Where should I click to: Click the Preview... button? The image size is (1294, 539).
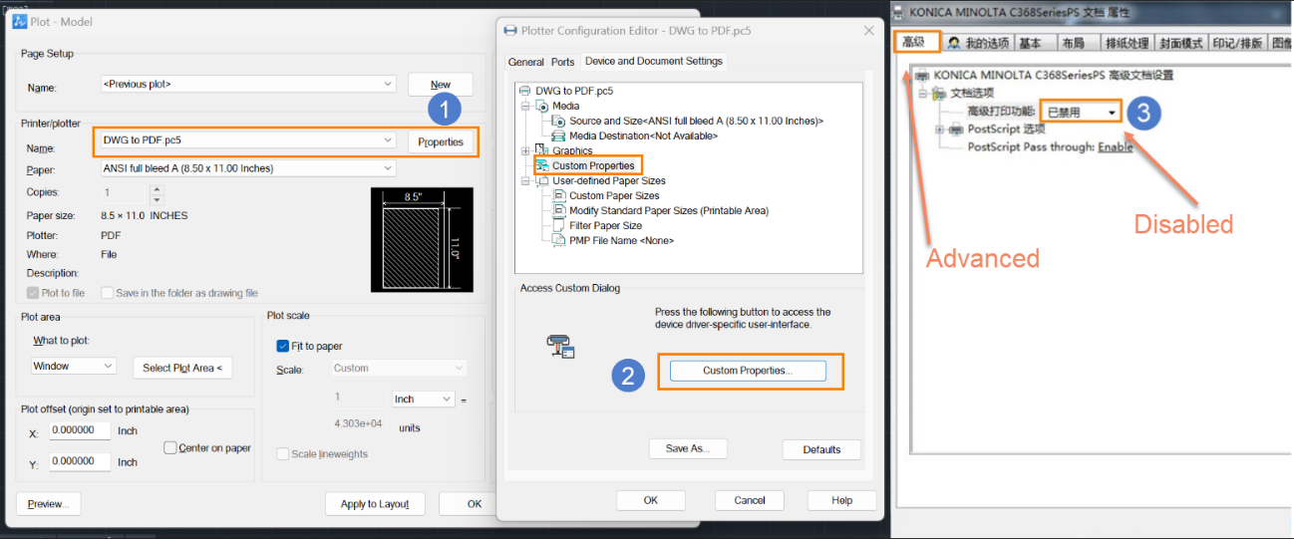[49, 504]
